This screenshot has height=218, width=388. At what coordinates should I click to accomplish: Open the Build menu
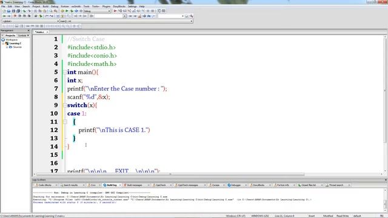pos(45,7)
